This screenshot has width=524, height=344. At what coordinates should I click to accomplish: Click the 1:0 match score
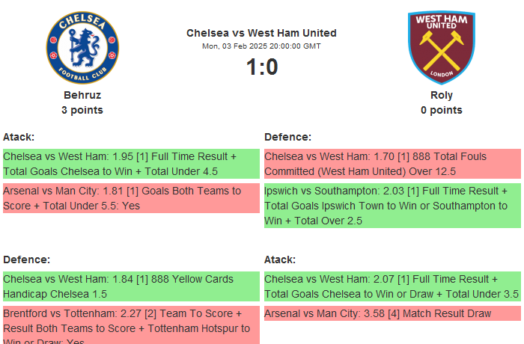[x=261, y=67]
